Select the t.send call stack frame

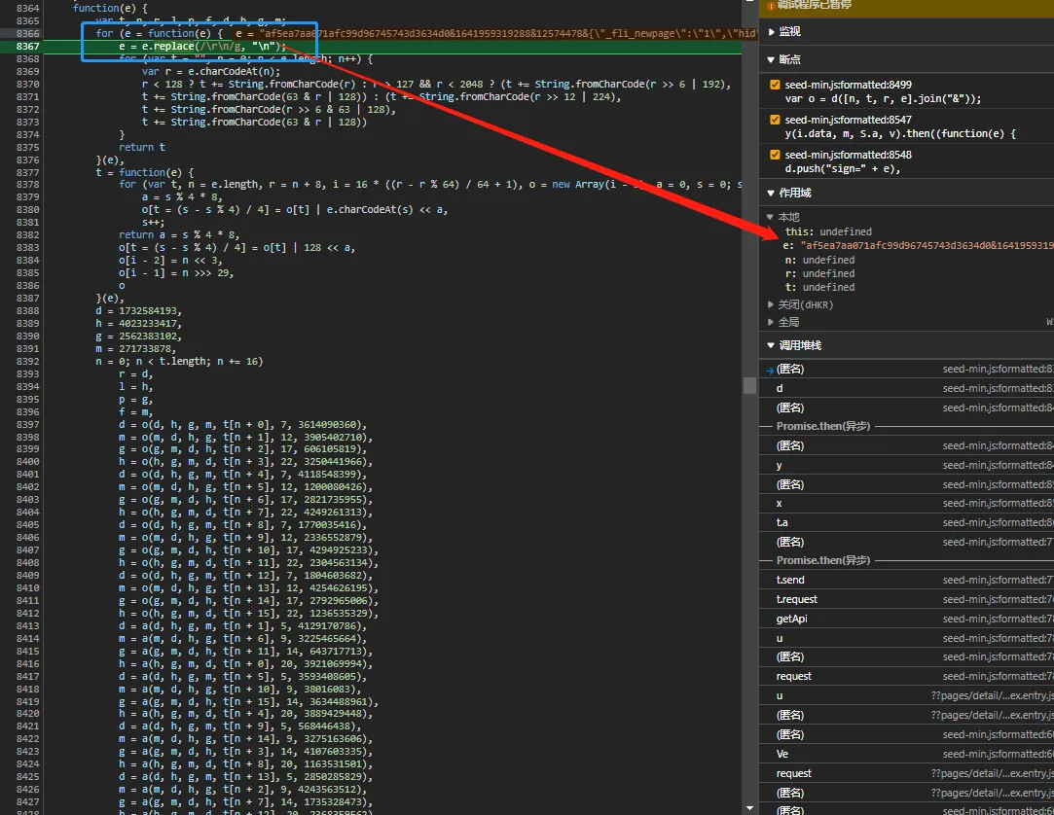tap(790, 580)
